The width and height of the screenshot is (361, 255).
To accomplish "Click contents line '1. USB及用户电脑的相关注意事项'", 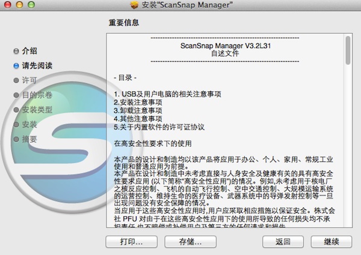I will click(x=167, y=94).
